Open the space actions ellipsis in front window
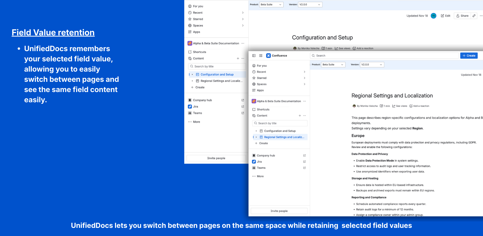 (x=304, y=101)
